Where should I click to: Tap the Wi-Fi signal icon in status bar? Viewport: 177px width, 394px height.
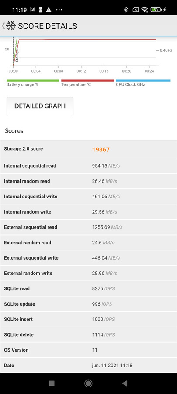[x=144, y=10]
